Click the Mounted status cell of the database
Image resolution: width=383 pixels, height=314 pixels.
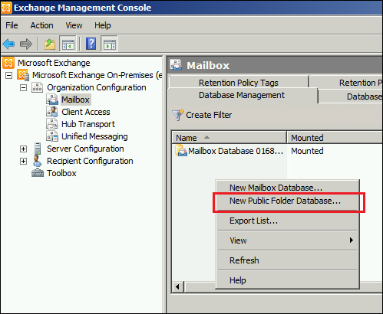click(x=307, y=151)
